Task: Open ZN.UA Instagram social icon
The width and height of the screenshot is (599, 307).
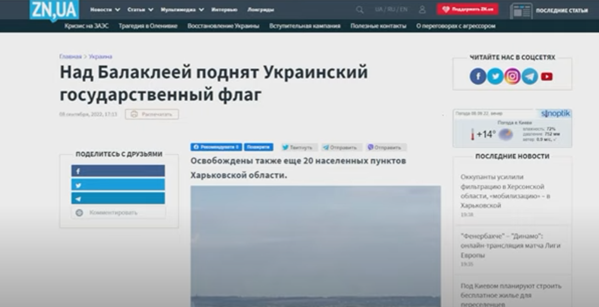Action: pyautogui.click(x=512, y=76)
